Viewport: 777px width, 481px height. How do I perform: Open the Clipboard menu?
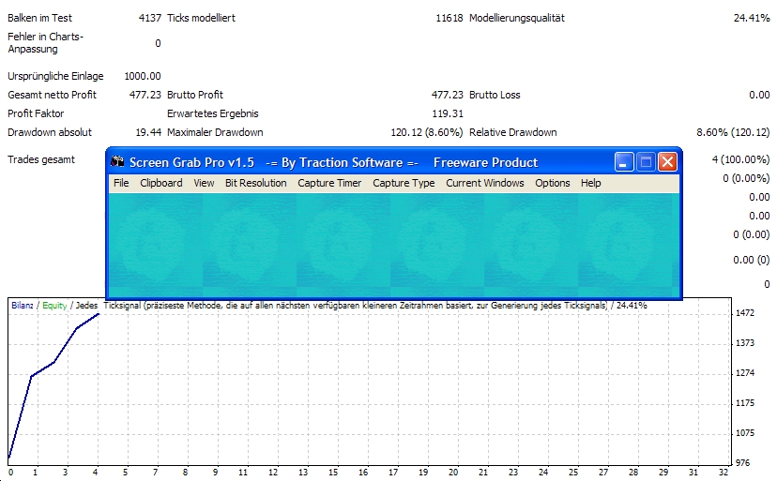(161, 183)
